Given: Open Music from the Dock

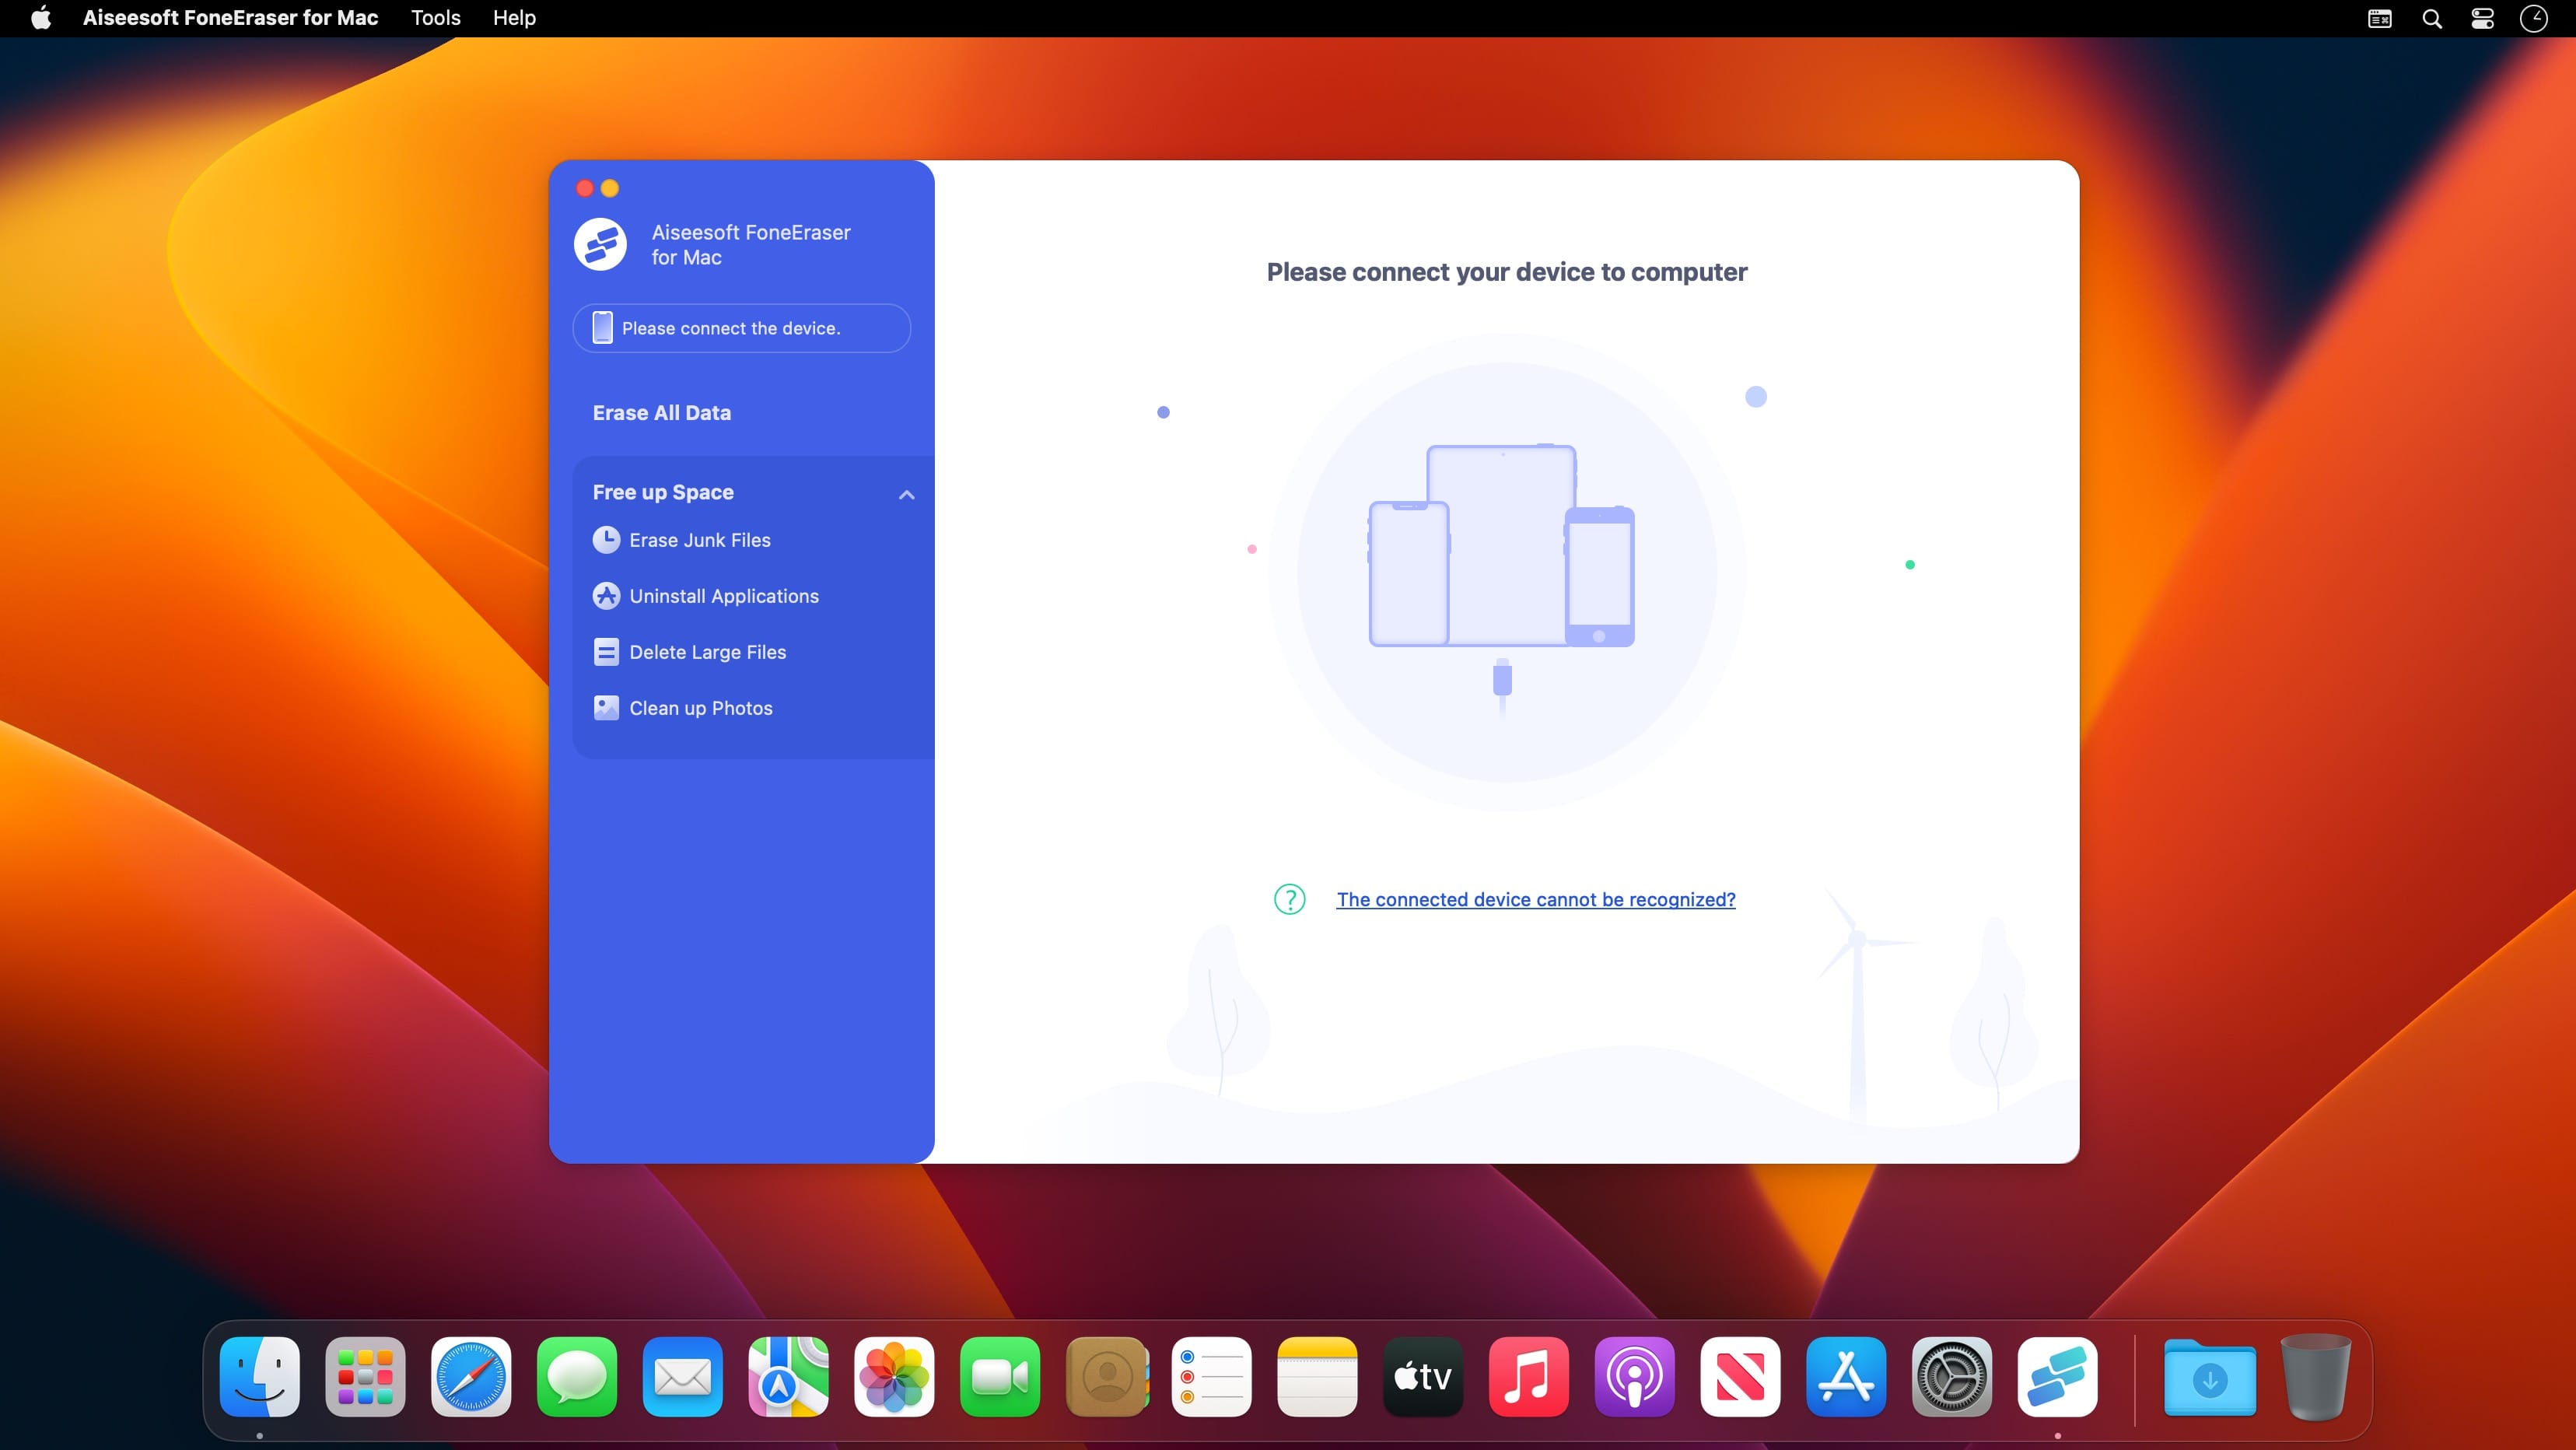Looking at the screenshot, I should [x=1529, y=1377].
